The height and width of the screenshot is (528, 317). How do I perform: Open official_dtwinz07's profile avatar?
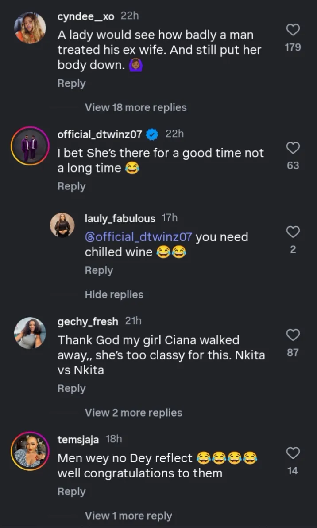(x=30, y=146)
